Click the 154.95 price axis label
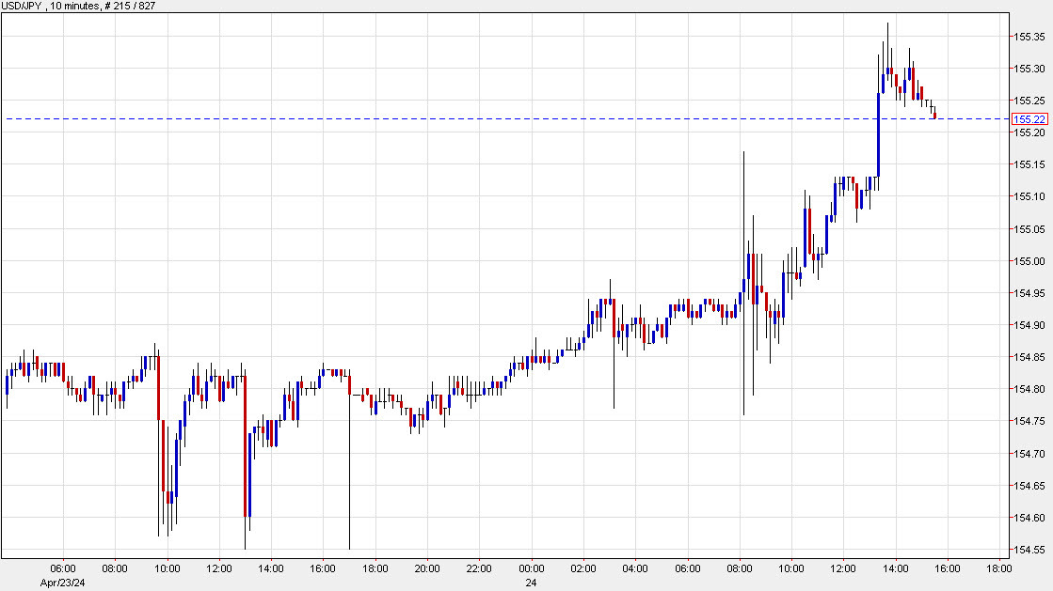 1029,293
